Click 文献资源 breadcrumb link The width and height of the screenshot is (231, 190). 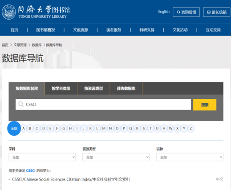20,45
